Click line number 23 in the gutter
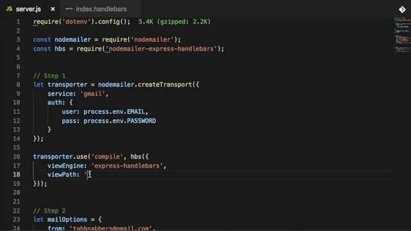 tap(16, 219)
